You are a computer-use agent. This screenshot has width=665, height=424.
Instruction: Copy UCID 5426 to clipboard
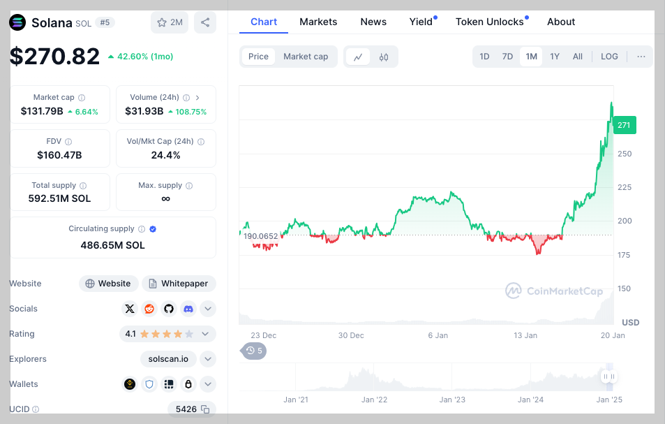pos(205,409)
